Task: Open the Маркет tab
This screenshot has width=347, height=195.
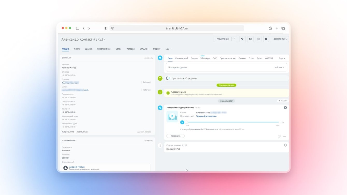Action: (x=157, y=49)
